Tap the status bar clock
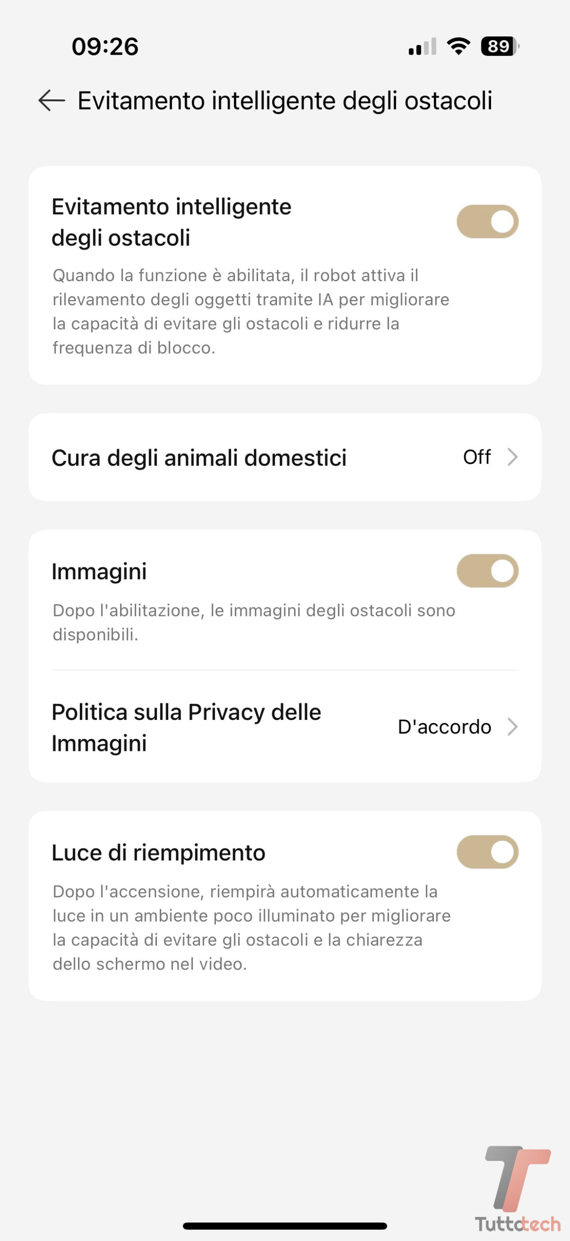 (x=105, y=47)
